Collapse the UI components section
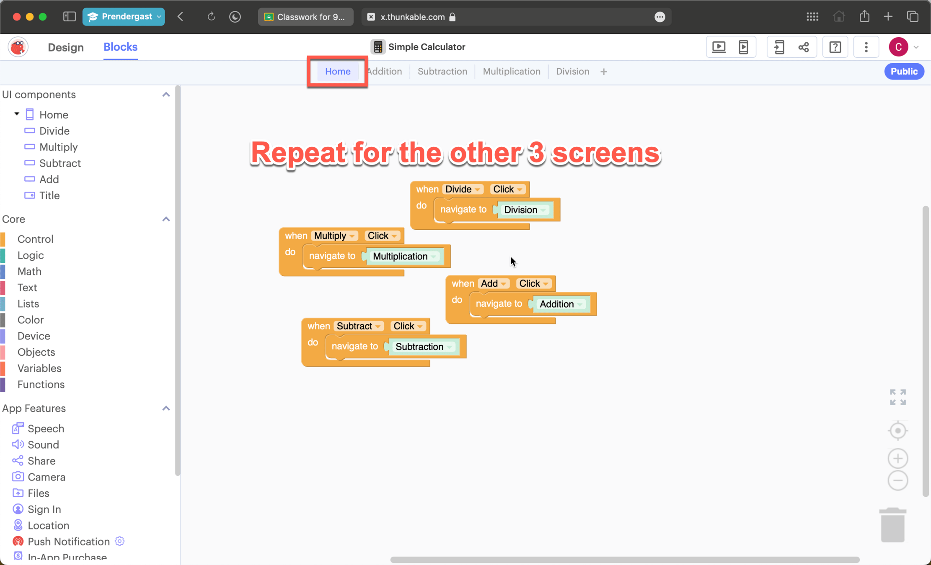 click(166, 95)
